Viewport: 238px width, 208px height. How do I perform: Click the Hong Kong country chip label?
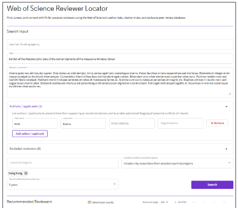[15, 173]
